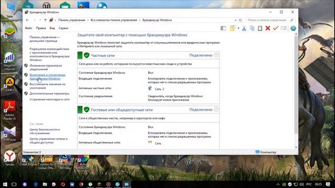Open the Вид menu

52,28
